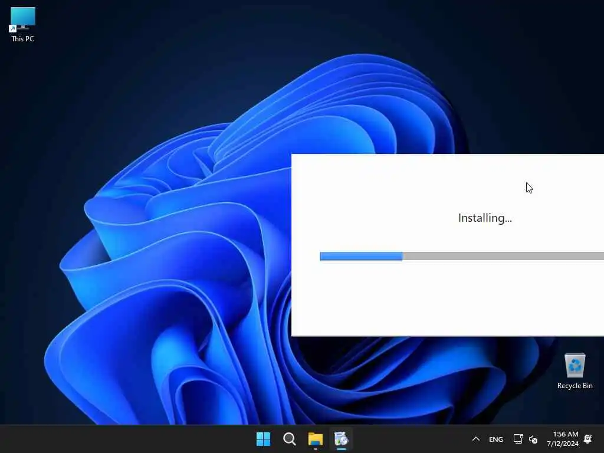Click the installation progress bar
The height and width of the screenshot is (453, 604).
462,256
